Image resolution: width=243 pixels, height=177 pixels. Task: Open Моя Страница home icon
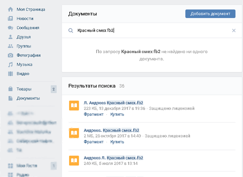(x=10, y=9)
